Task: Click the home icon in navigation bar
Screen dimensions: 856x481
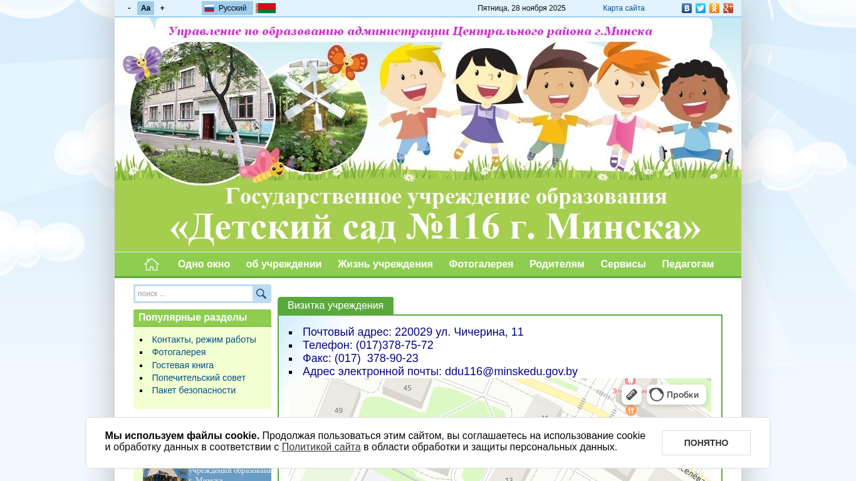Action: pos(152,264)
